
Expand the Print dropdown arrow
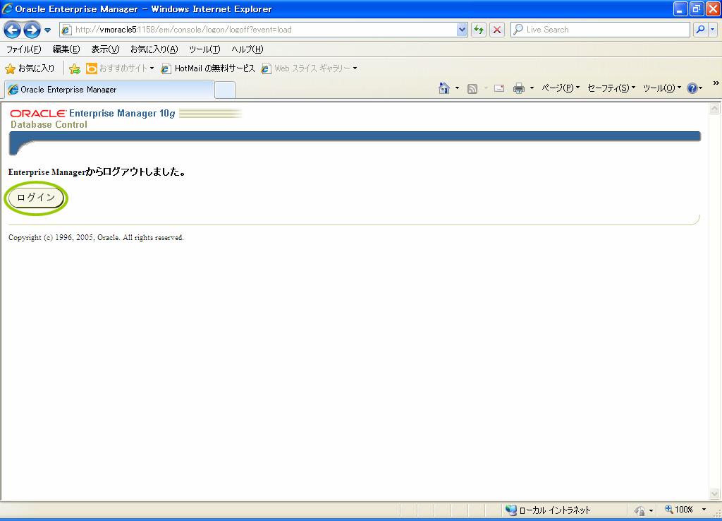tap(532, 88)
